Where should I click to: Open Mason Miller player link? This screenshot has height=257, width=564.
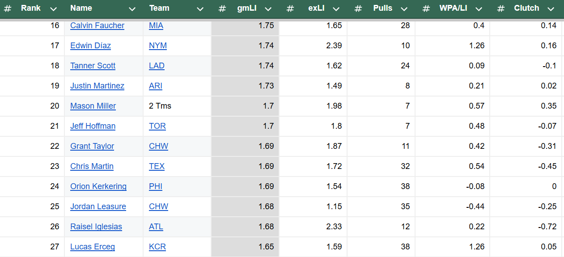93,106
